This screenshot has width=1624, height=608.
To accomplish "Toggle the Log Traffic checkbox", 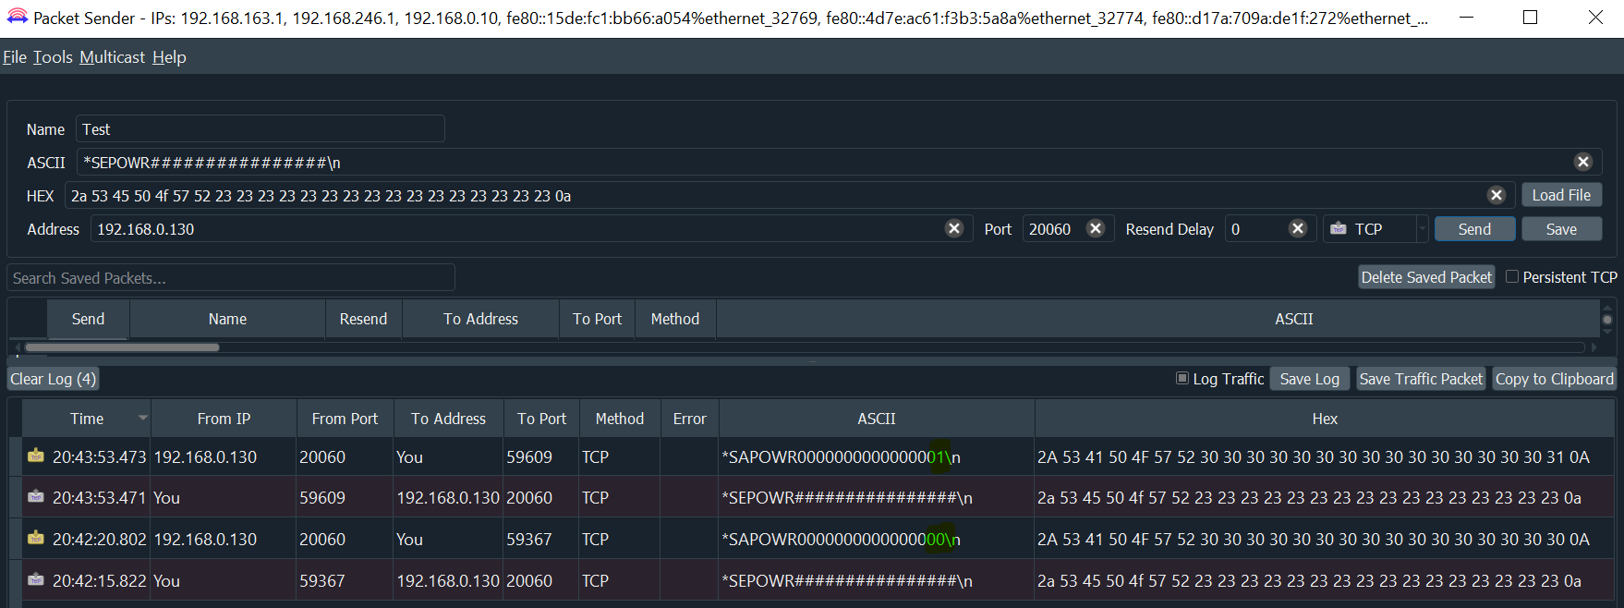I will pos(1182,379).
